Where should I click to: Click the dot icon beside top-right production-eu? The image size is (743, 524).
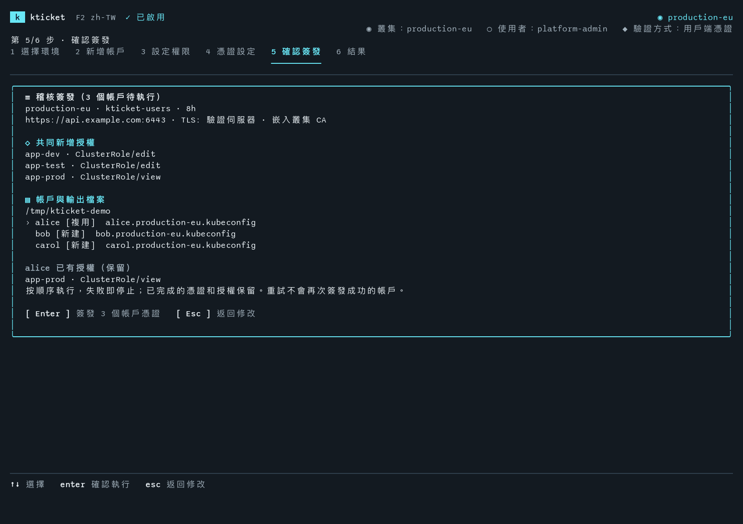tap(660, 18)
